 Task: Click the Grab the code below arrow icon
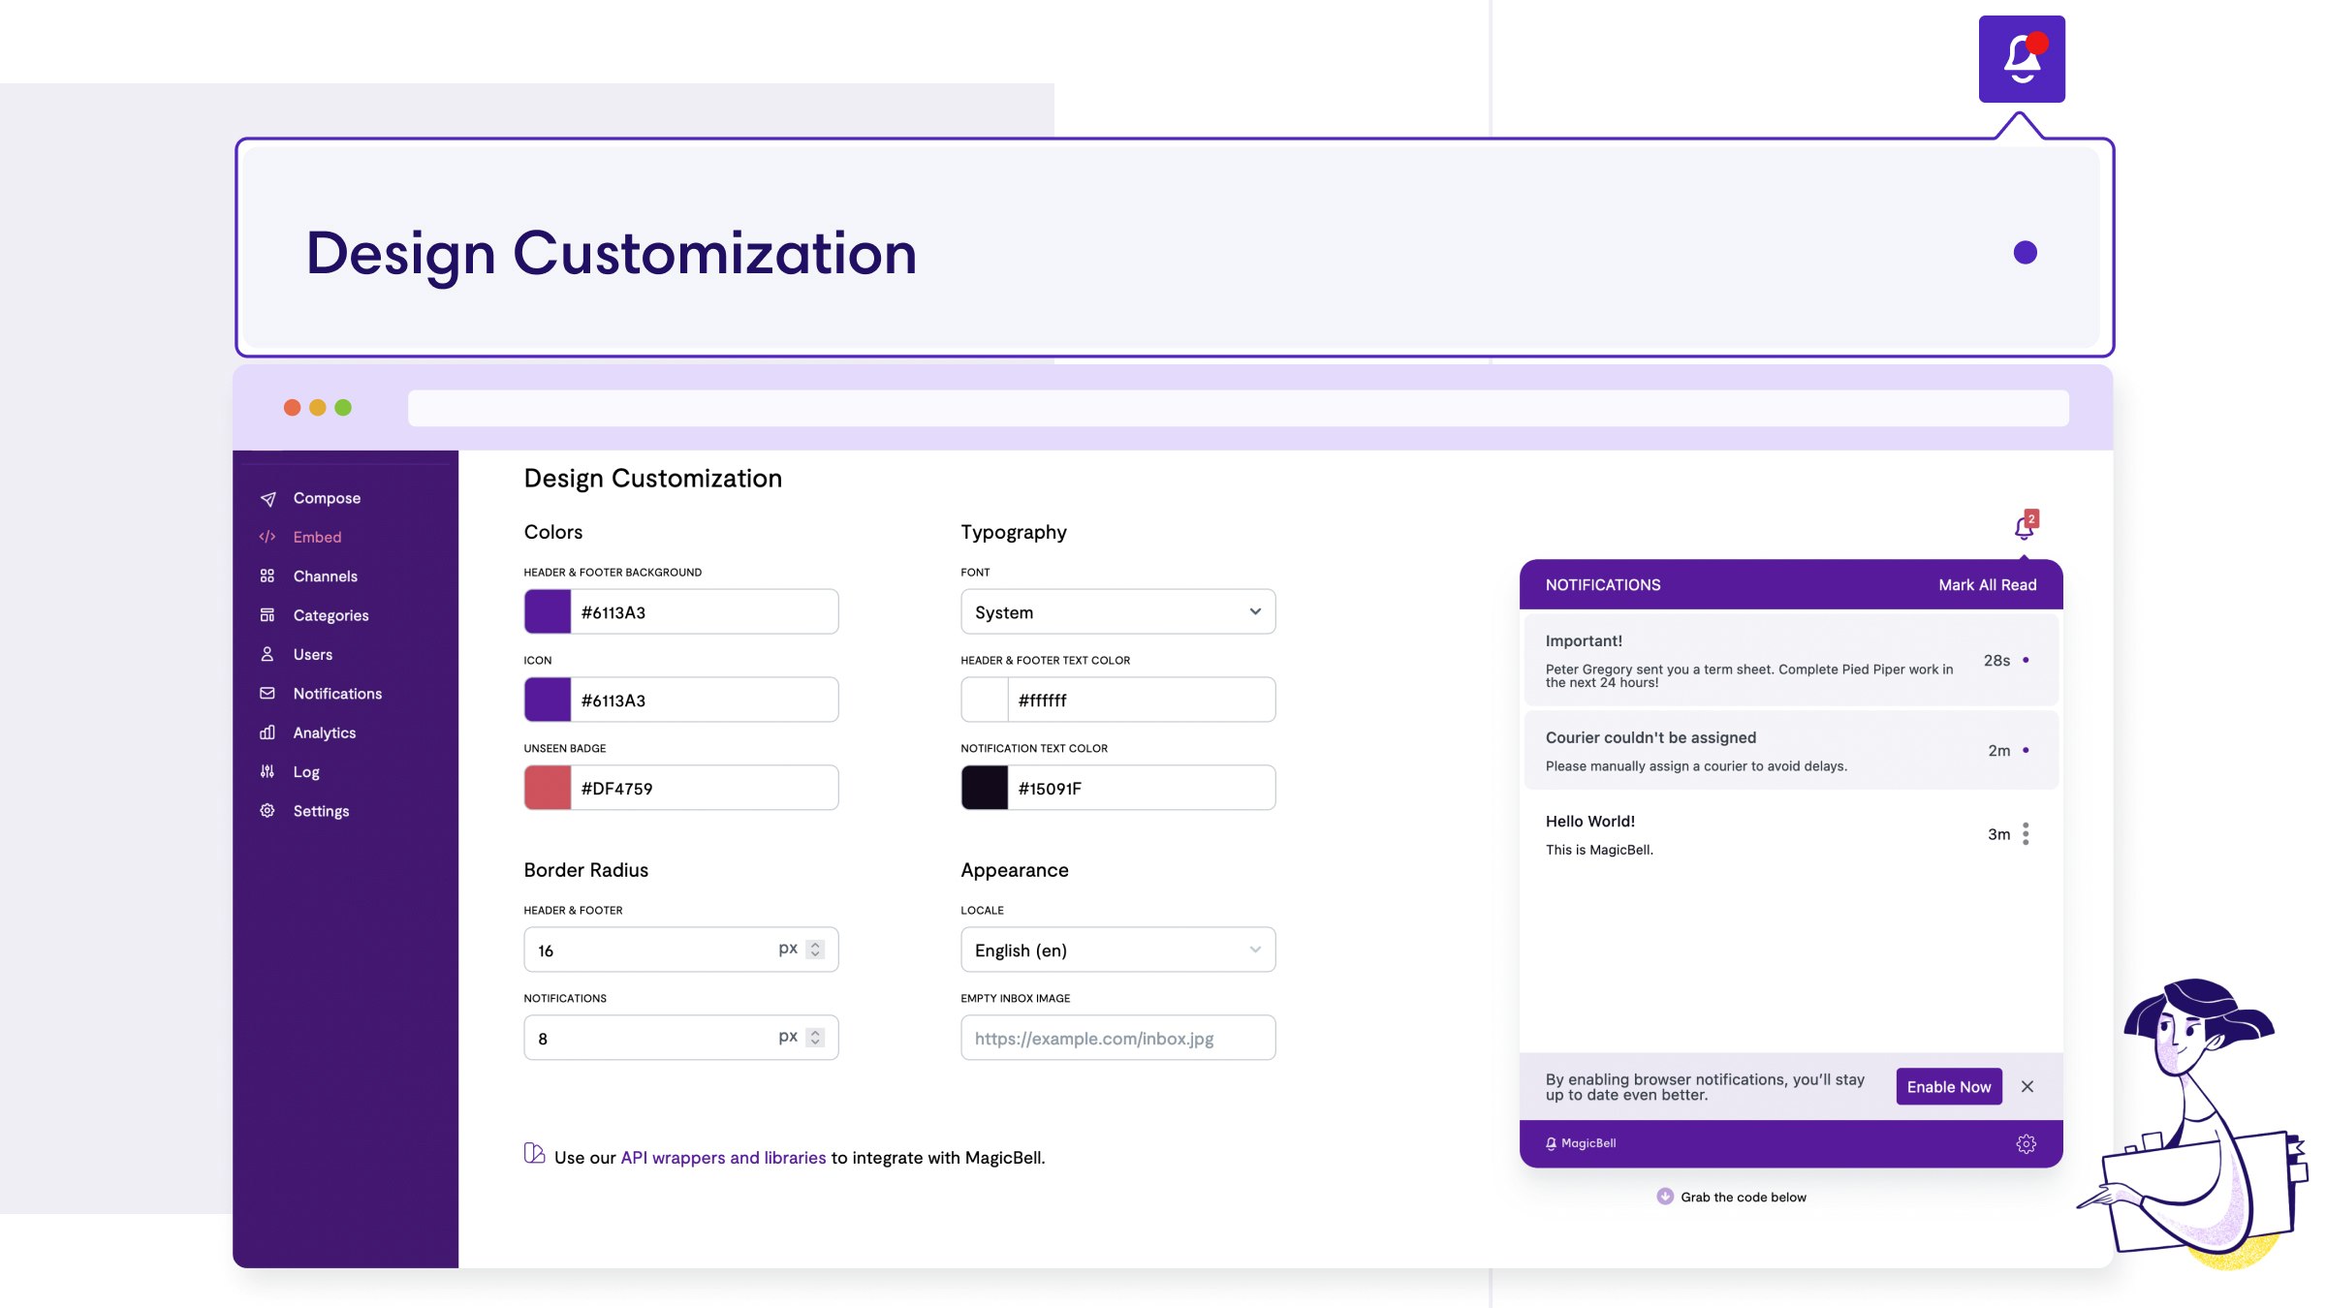[x=1665, y=1197]
